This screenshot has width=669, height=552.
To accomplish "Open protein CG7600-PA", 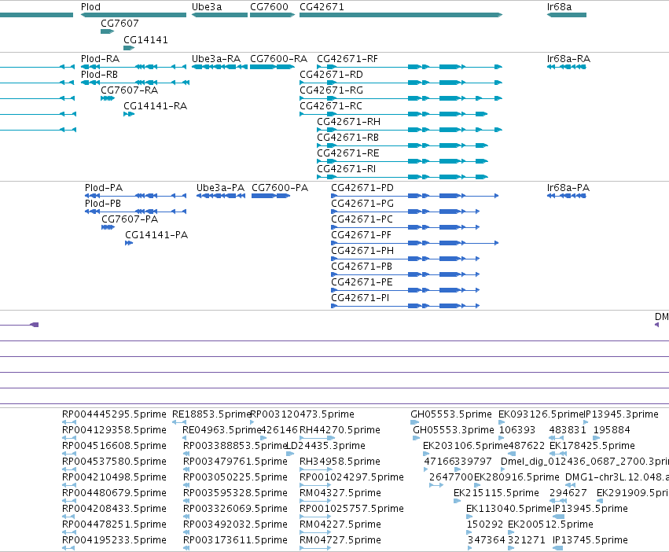I will 279,187.
